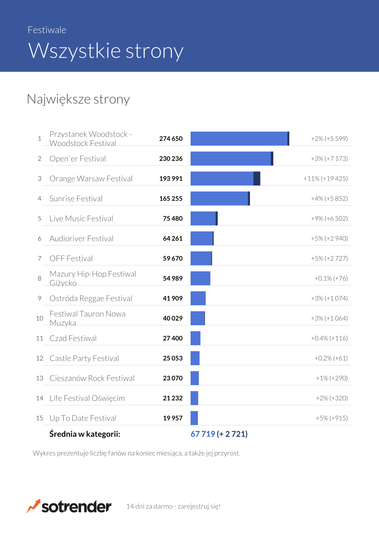Click the 'Wszystkie strony' header title

(x=106, y=50)
